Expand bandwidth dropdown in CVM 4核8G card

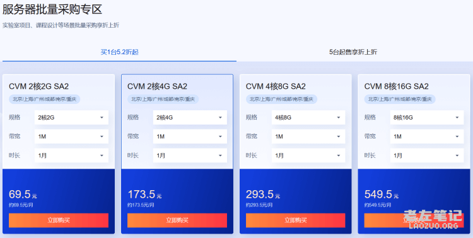pyautogui.click(x=308, y=137)
